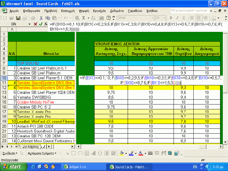Screen dimensions: 228x171
Task: Open the Εργαλεία menu
Action: coord(99,11)
